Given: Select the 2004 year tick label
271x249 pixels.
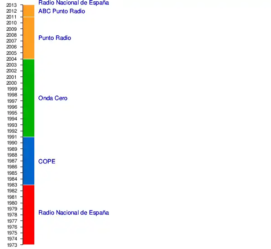Looking at the screenshot, I should point(12,59).
